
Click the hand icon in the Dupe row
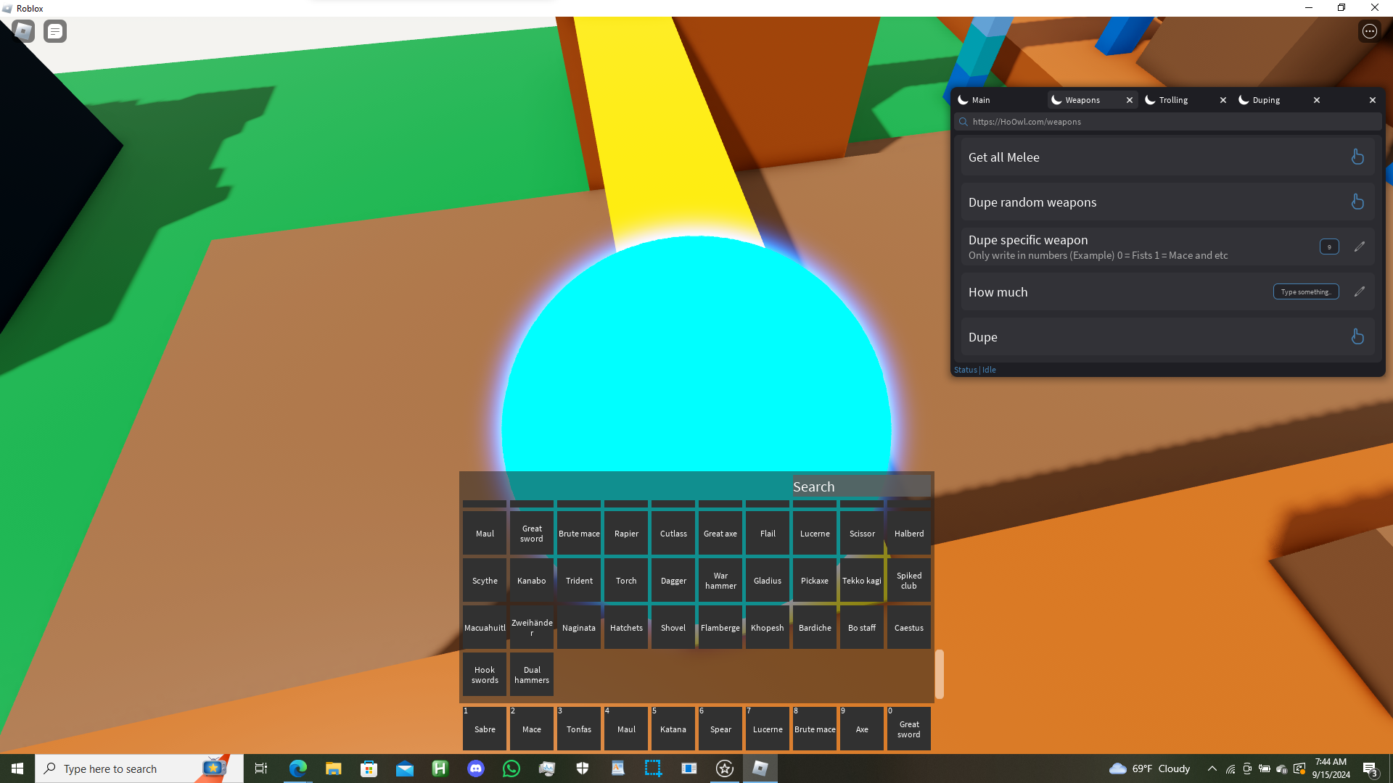coord(1357,336)
